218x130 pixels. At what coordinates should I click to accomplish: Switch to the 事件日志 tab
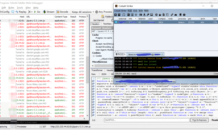click(x=120, y=54)
